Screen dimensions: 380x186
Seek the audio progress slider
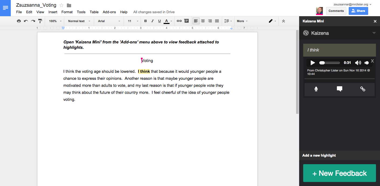click(x=329, y=63)
